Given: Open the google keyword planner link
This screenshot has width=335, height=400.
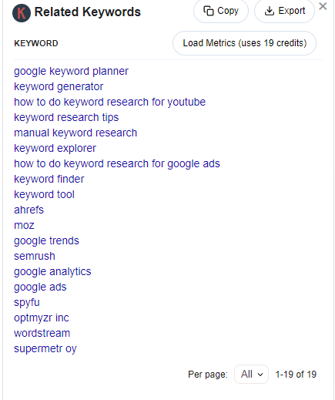Looking at the screenshot, I should coord(71,72).
